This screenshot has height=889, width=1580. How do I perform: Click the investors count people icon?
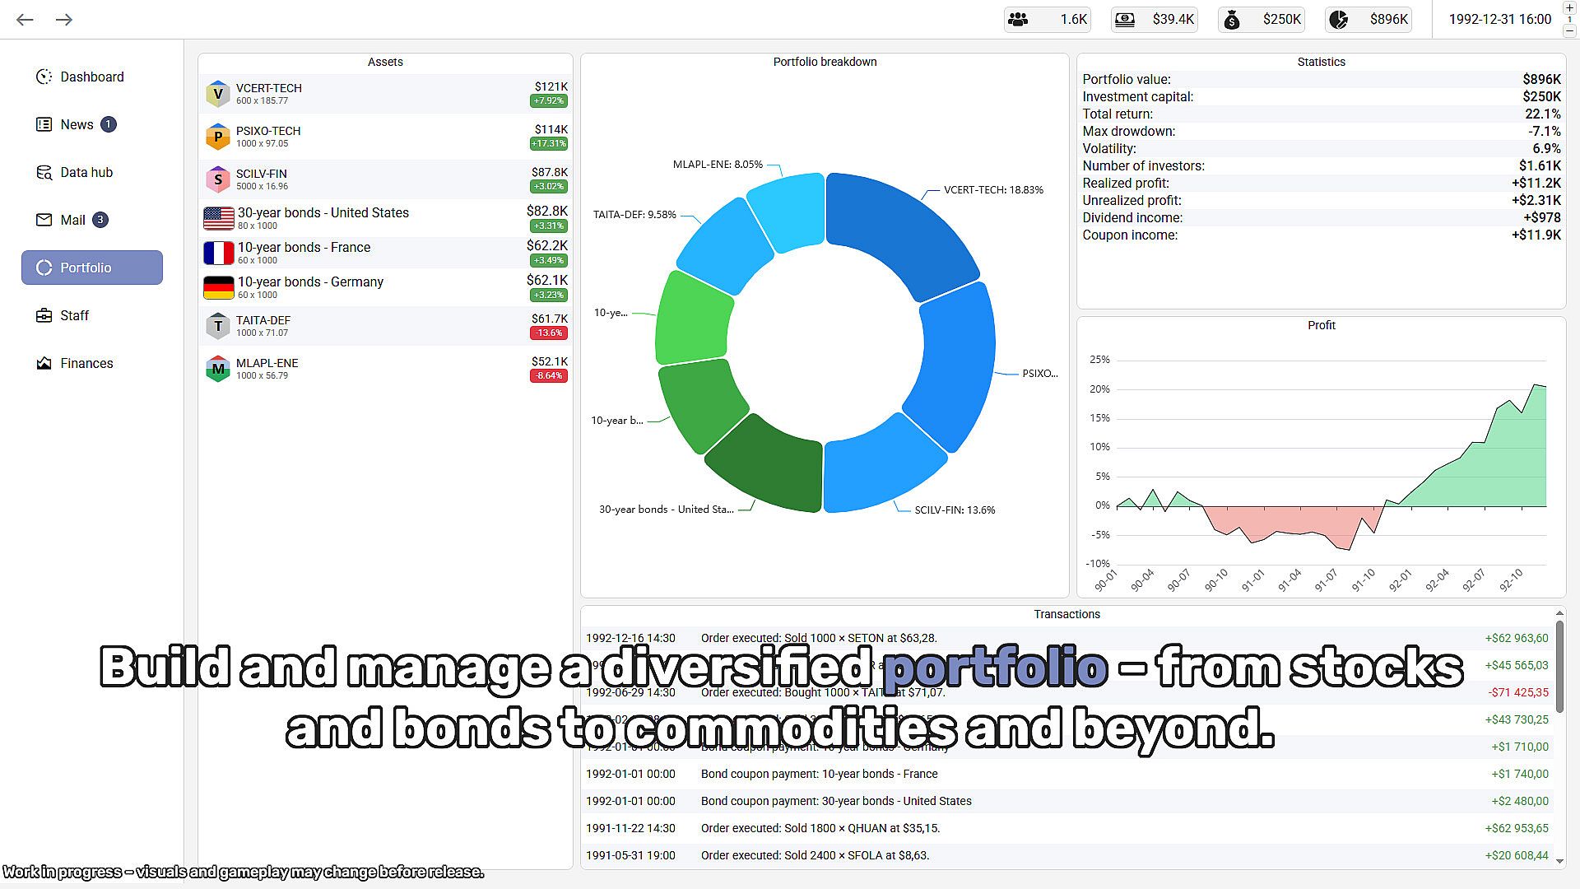1019,19
